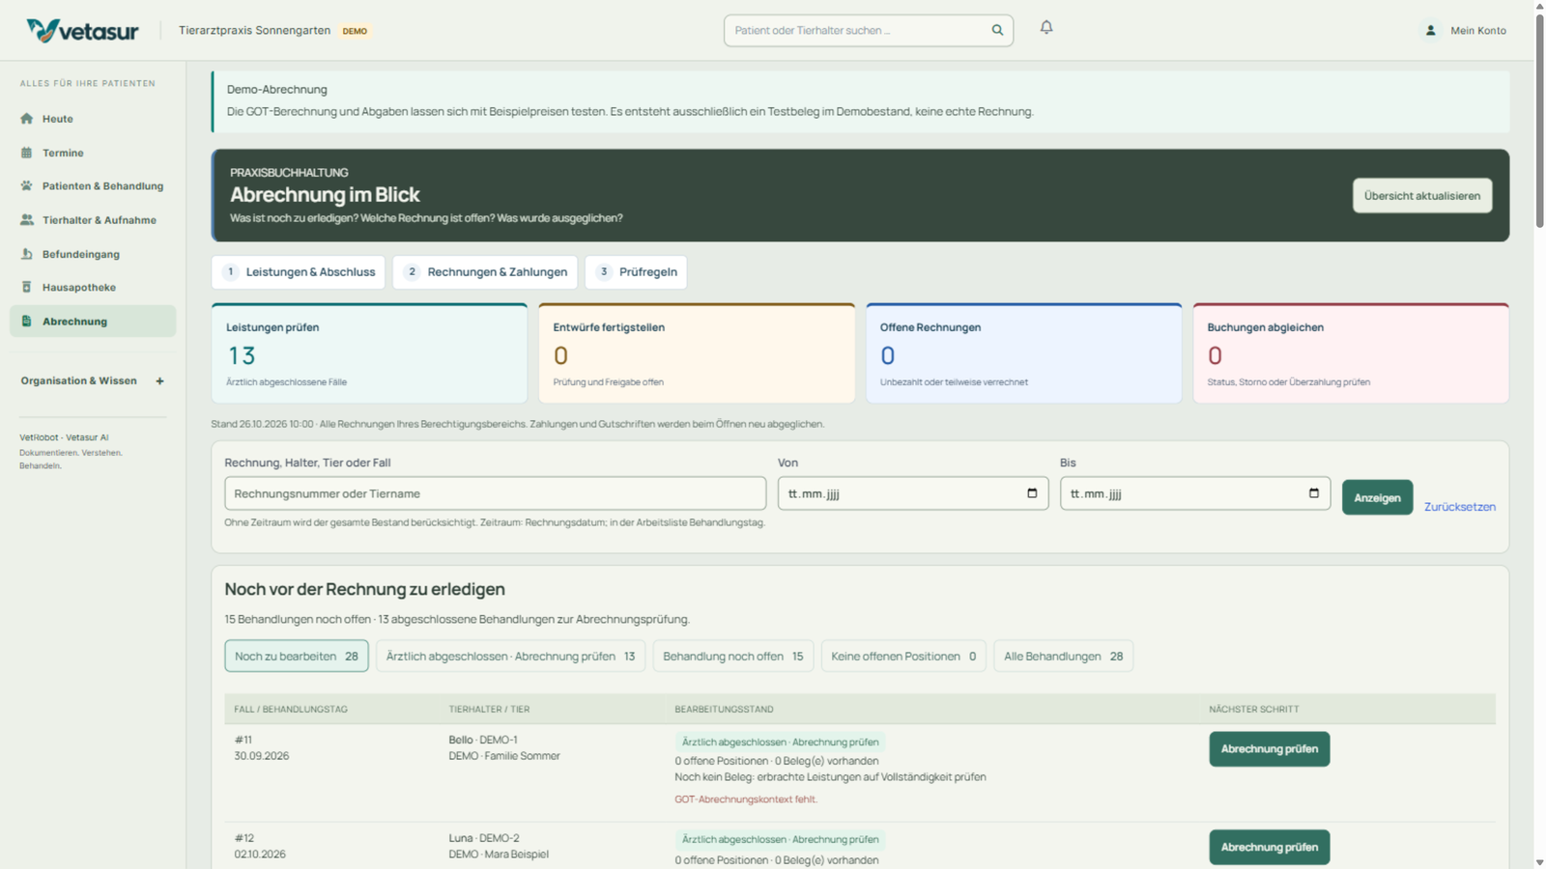Click FALL / BEHANDLUNGSTAG column header

coord(291,710)
